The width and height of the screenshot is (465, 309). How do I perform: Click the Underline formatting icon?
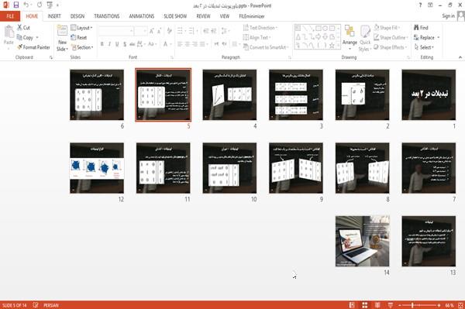[117, 44]
